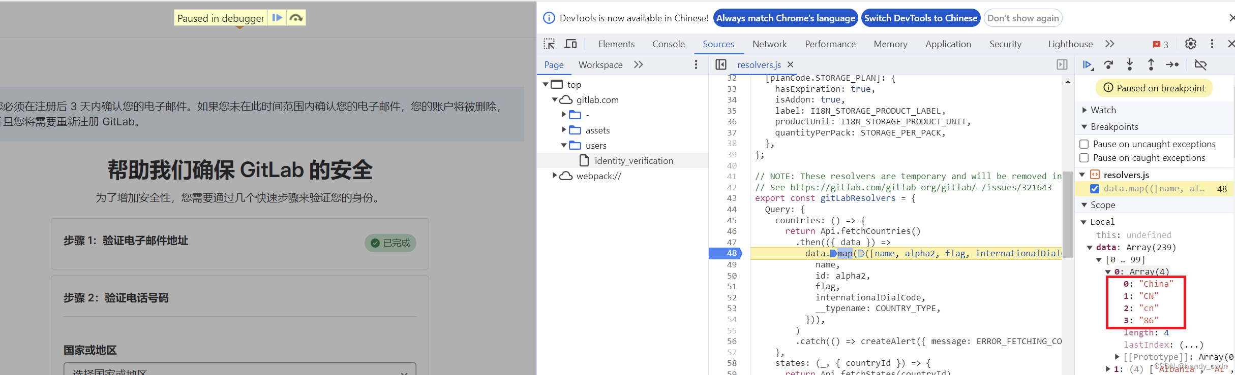Hide the navigator sidebar
The width and height of the screenshot is (1235, 375).
[x=721, y=64]
